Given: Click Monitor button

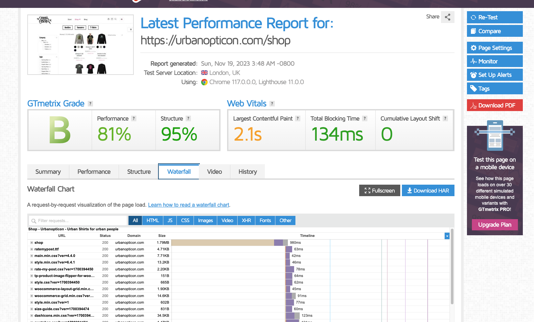Looking at the screenshot, I should tap(495, 61).
